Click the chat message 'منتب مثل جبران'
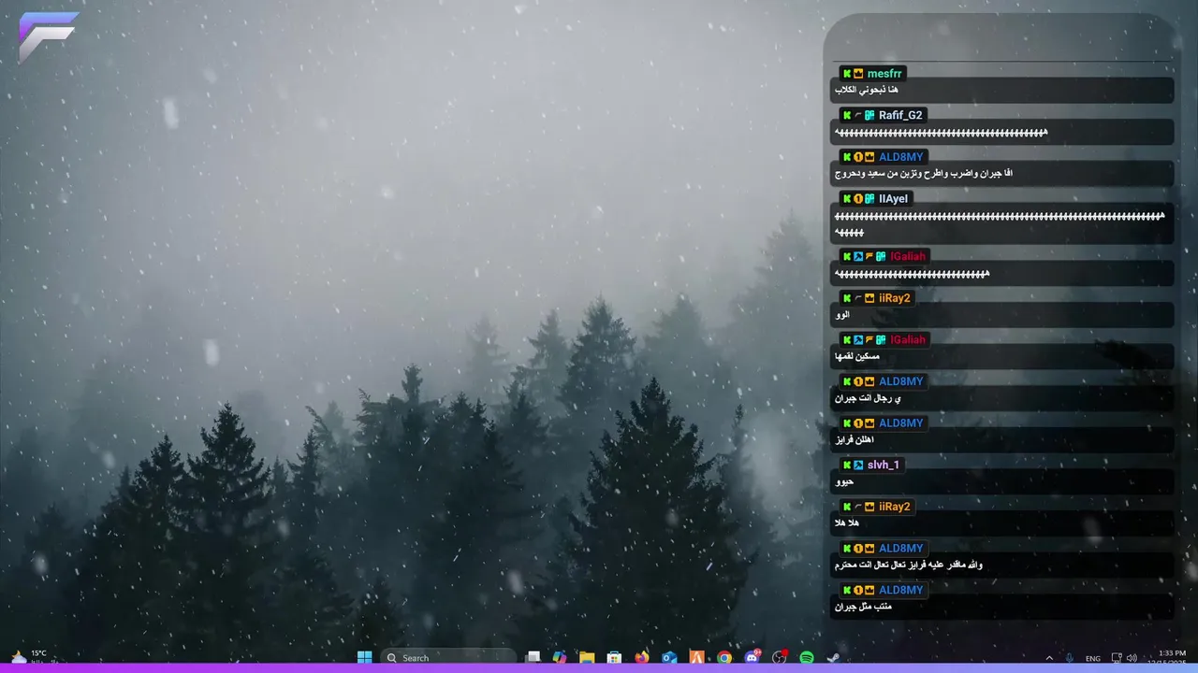 pos(863,607)
